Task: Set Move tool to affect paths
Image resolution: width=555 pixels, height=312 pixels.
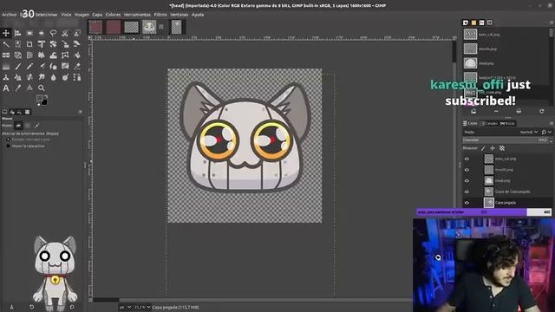Action: (x=36, y=126)
